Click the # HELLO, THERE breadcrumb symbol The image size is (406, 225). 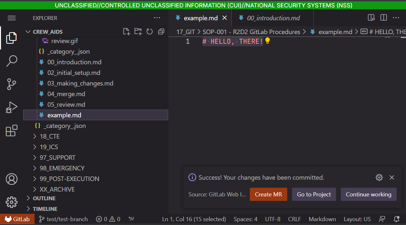pyautogui.click(x=383, y=32)
